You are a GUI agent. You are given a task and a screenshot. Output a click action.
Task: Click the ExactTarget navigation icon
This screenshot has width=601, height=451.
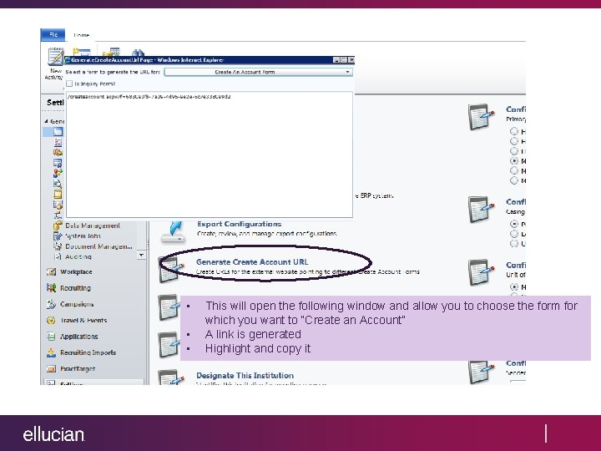click(x=52, y=369)
